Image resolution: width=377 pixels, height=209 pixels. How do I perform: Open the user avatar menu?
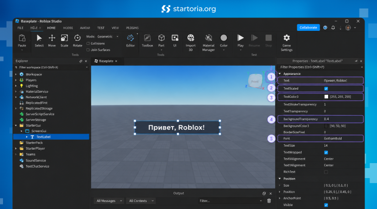point(348,27)
